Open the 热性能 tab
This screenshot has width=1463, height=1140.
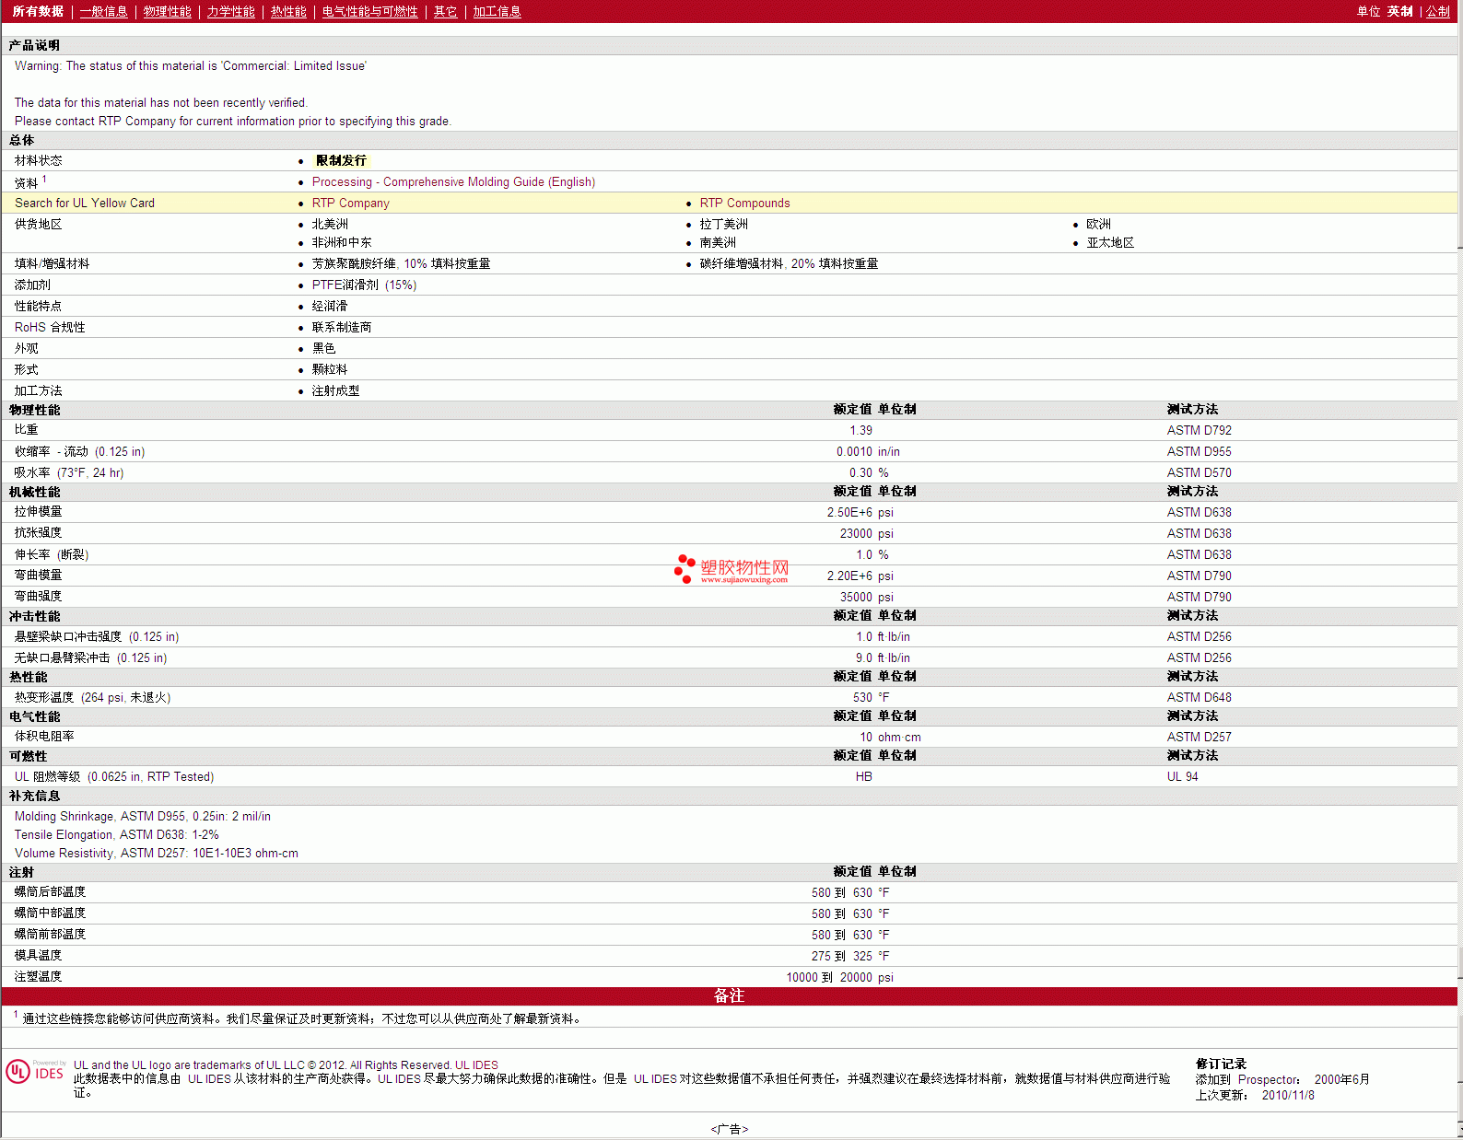pyautogui.click(x=288, y=11)
